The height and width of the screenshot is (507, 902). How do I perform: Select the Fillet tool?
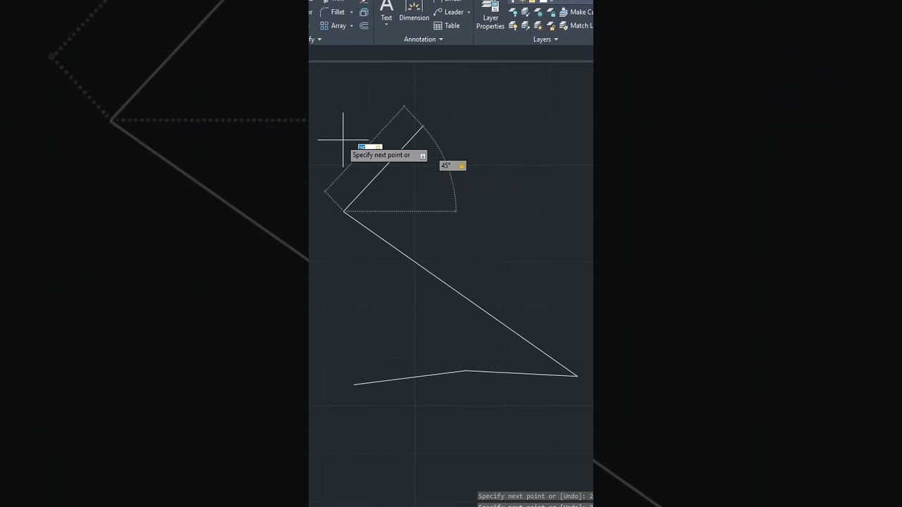[333, 12]
